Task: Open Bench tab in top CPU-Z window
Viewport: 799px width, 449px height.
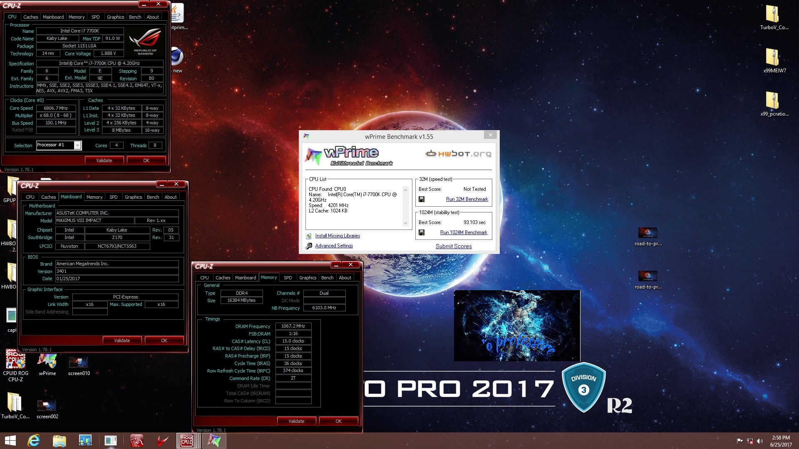Action: point(135,17)
